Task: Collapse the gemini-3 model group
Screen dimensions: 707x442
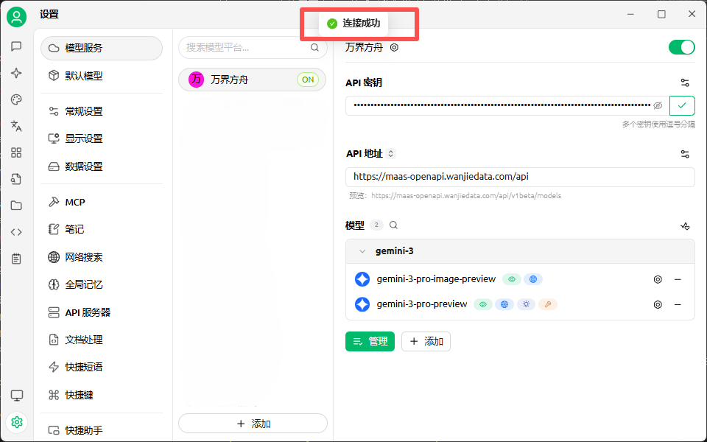Action: [x=362, y=251]
